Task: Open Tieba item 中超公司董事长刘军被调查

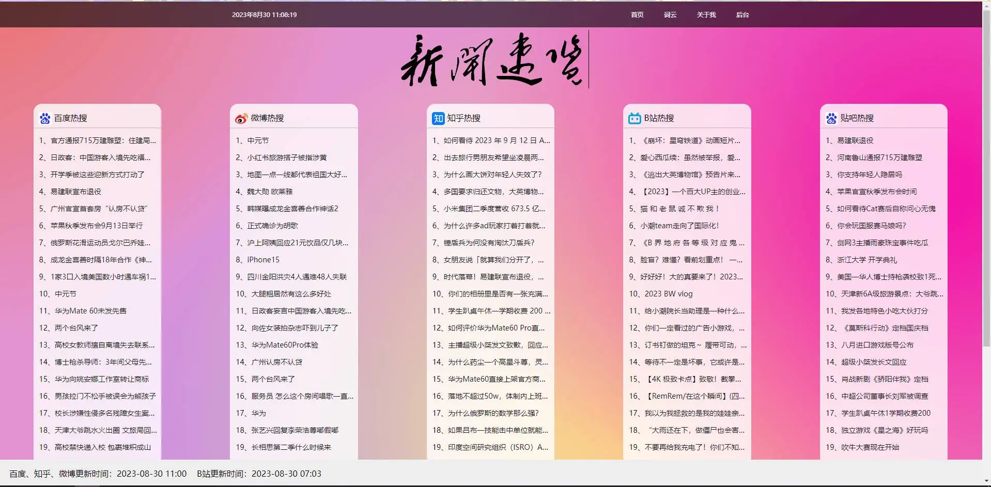Action: pyautogui.click(x=877, y=396)
